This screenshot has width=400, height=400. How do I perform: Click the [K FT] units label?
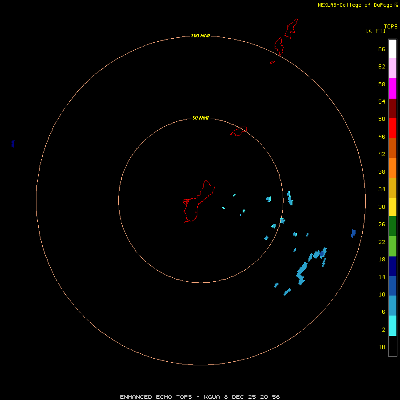click(x=376, y=31)
